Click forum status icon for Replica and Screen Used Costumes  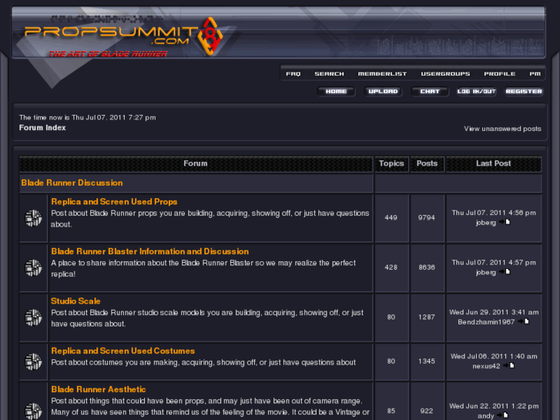pos(33,361)
